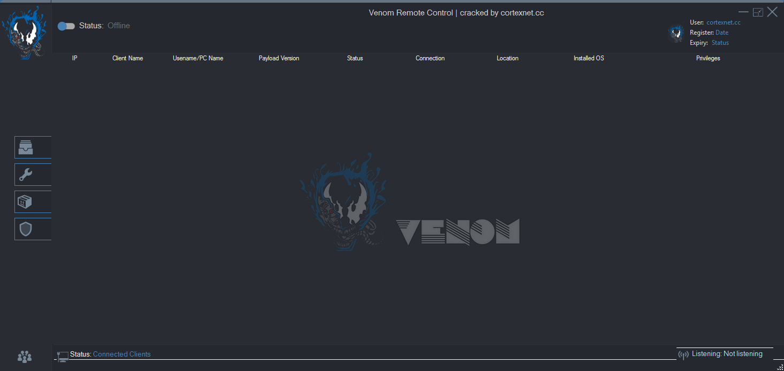The width and height of the screenshot is (784, 371).
Task: Click the Location column header
Action: 507,58
